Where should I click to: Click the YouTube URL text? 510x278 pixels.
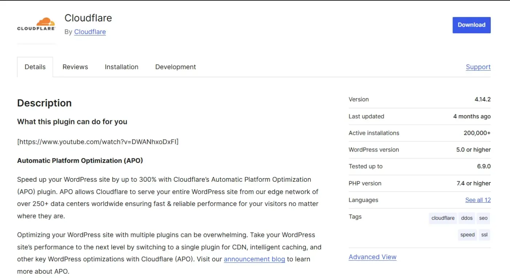(98, 142)
